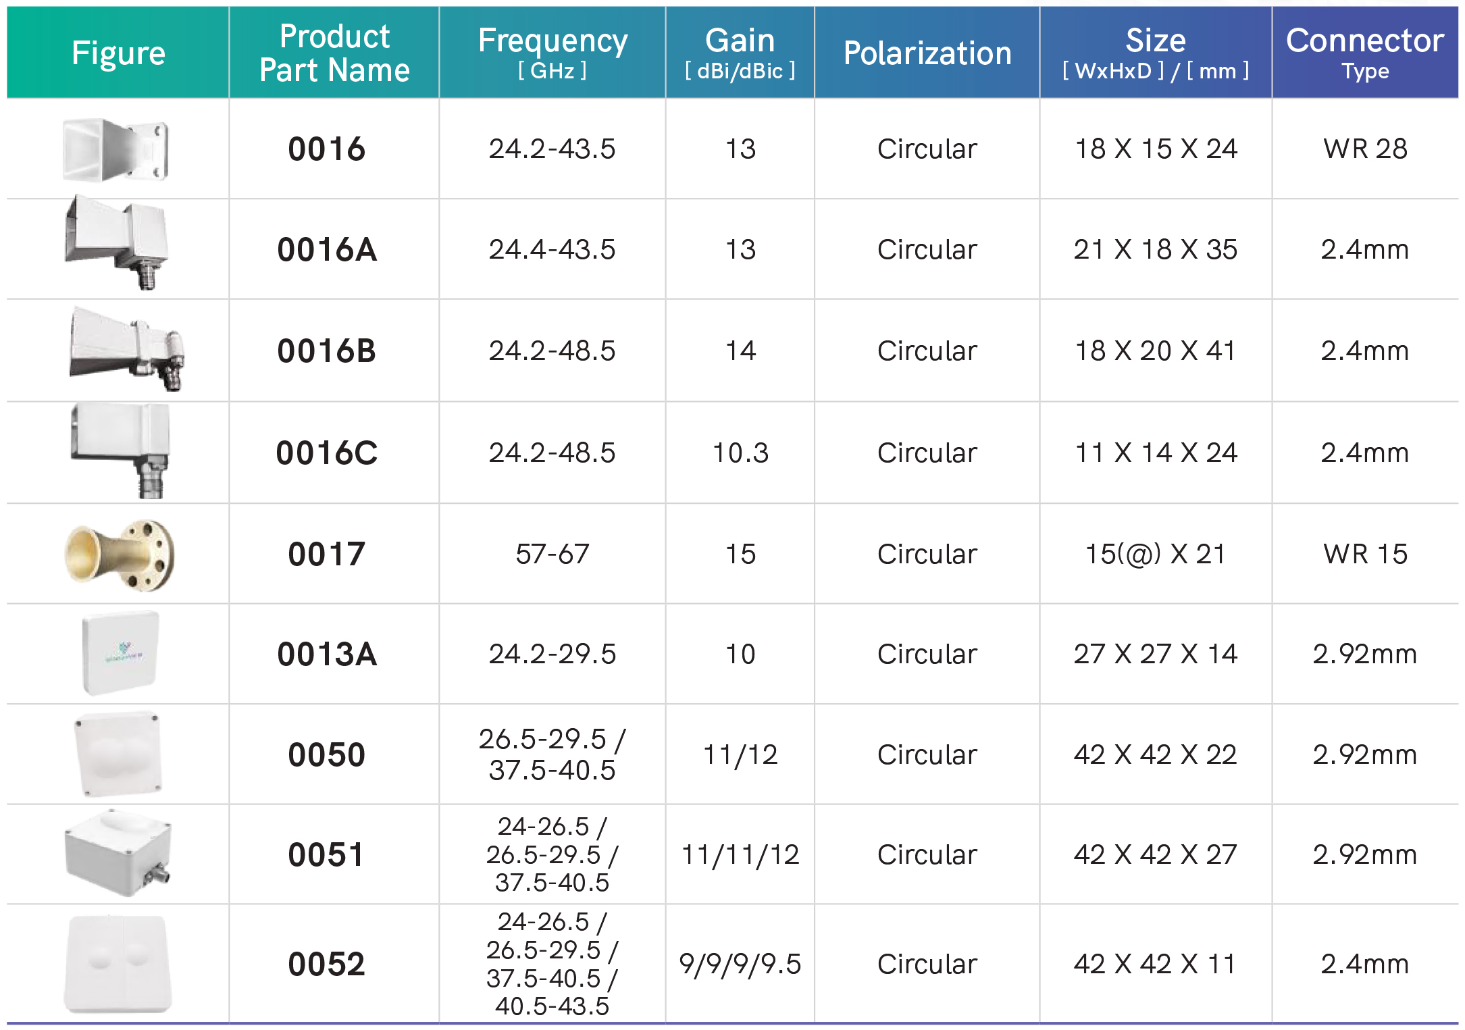Screen dimensions: 1465x1030
Task: Click the 0051 boxed antenna image
Action: click(118, 853)
